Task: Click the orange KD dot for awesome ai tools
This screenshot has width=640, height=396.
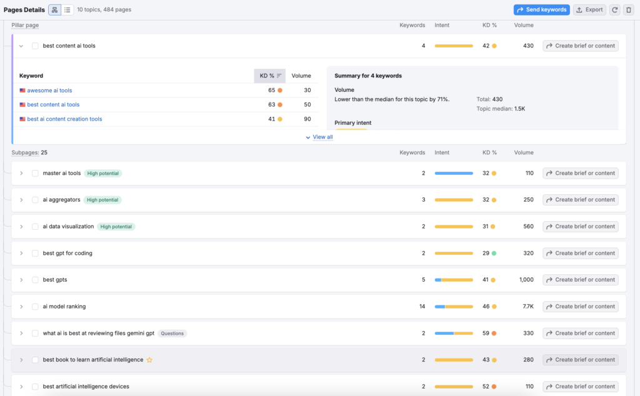Action: pyautogui.click(x=280, y=91)
